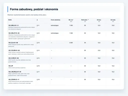Click the '§ 13' cell
The height and width of the screenshot is (96, 128).
pyautogui.click(x=38, y=43)
